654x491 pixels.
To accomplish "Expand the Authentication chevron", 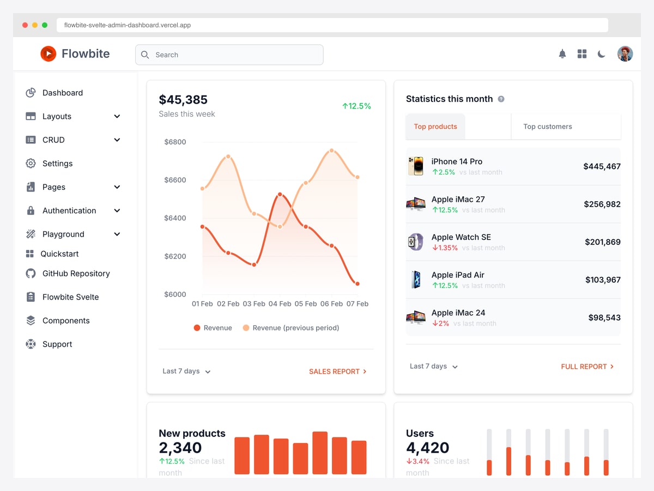I will click(117, 211).
